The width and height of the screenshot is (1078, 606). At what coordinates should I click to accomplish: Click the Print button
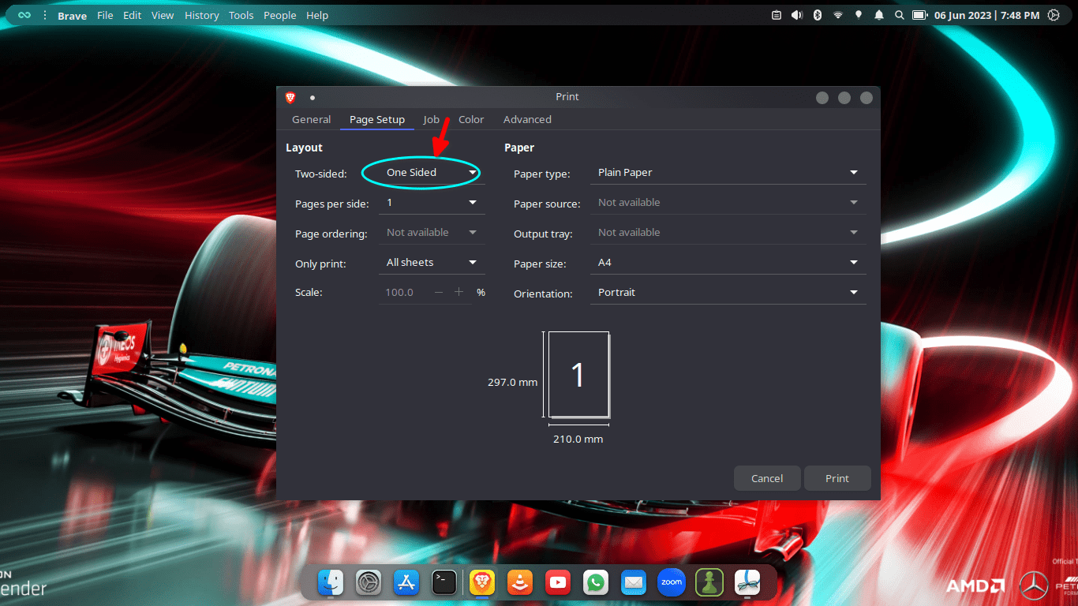(837, 477)
